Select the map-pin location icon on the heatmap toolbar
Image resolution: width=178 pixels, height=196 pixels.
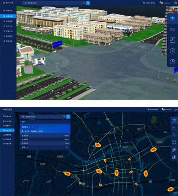click(x=174, y=135)
